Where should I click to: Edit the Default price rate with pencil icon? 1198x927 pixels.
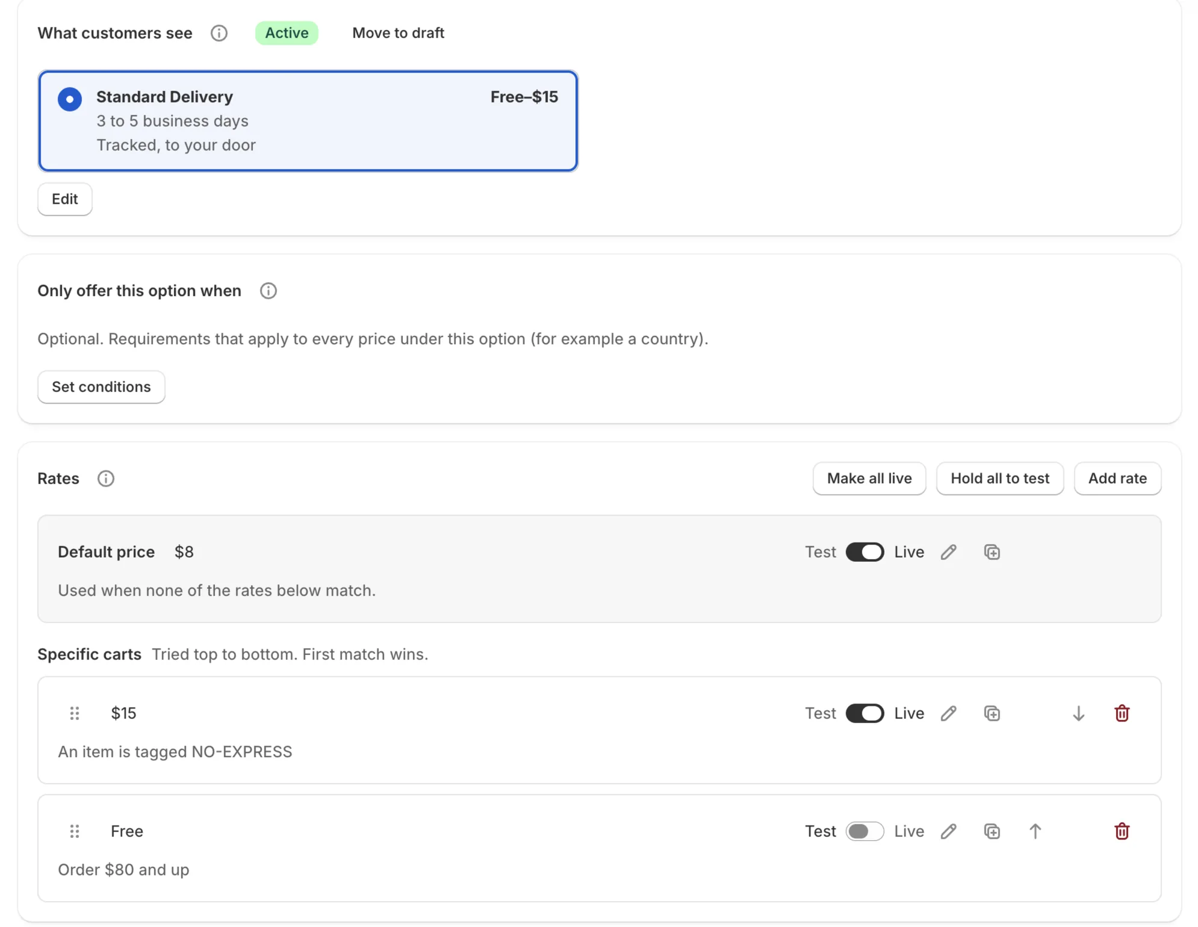coord(949,552)
